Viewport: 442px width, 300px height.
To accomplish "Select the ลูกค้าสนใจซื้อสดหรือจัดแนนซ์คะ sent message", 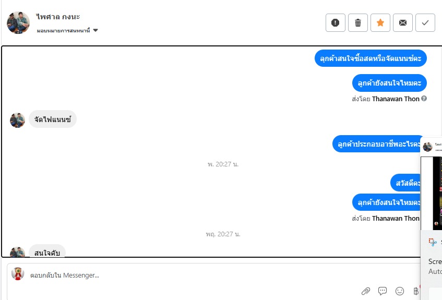I will 371,58.
